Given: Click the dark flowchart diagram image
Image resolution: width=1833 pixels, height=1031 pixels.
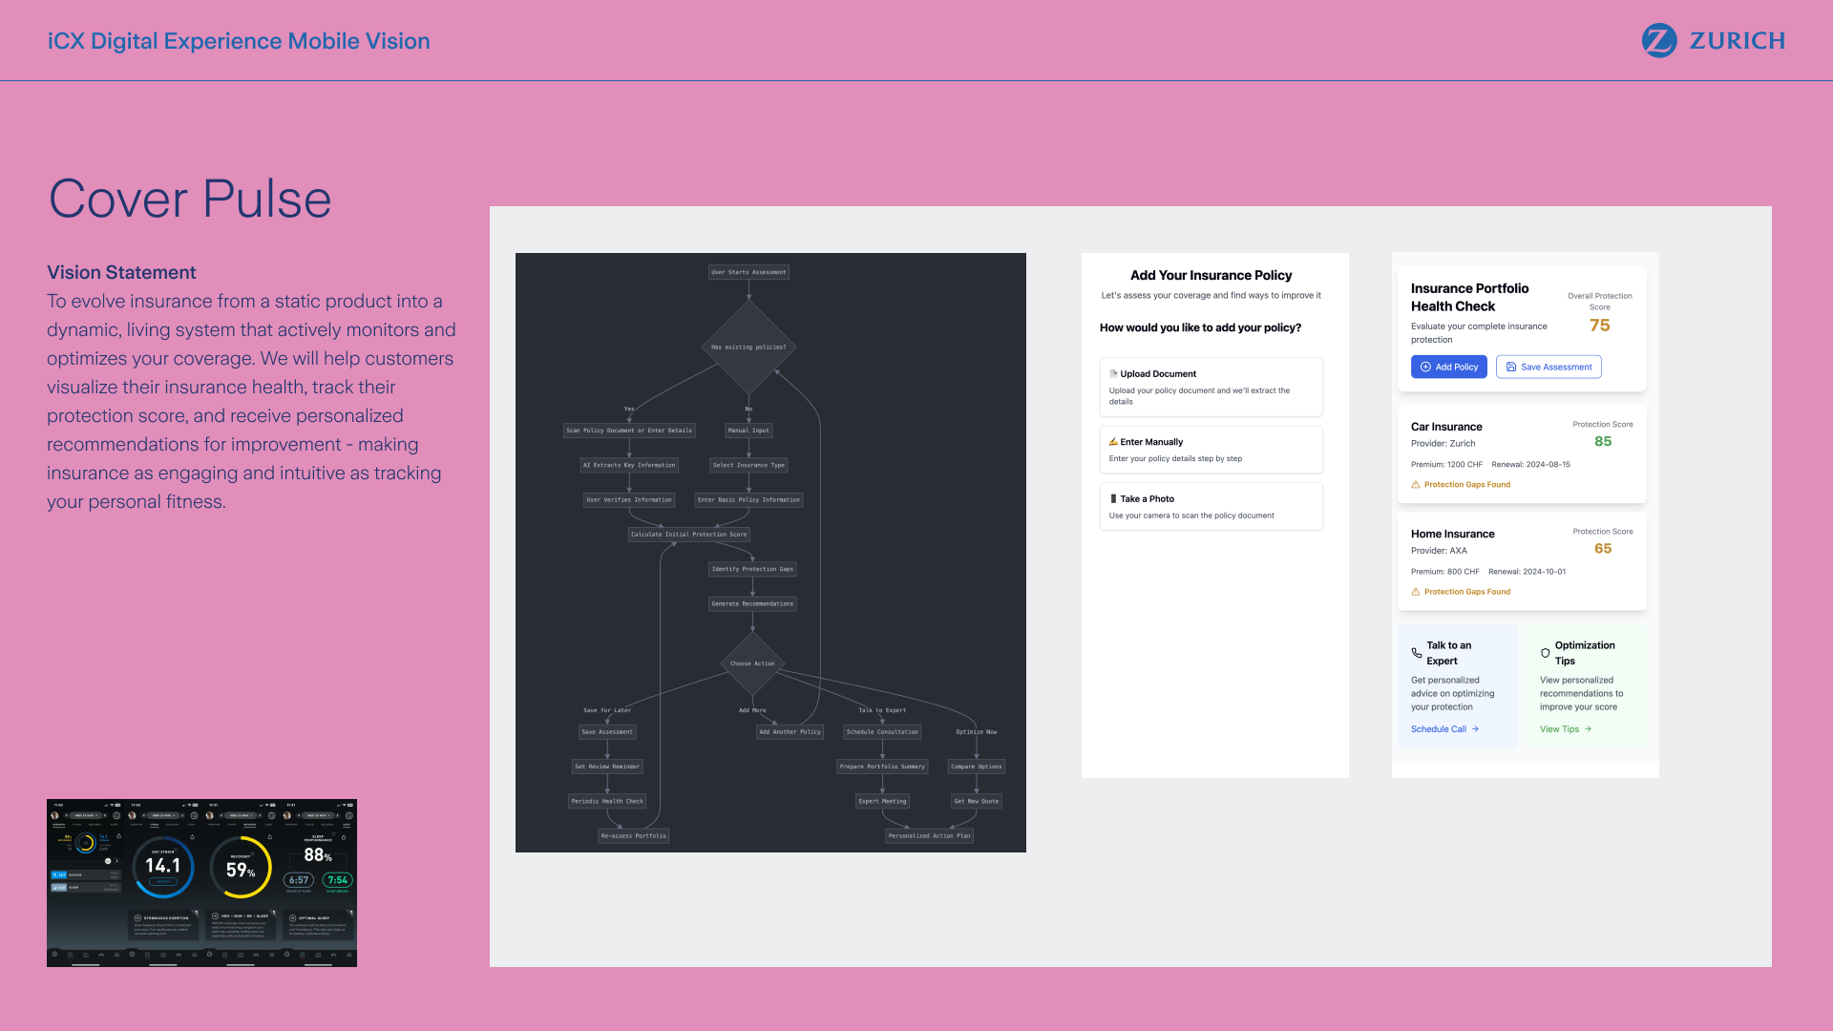Looking at the screenshot, I should [770, 553].
